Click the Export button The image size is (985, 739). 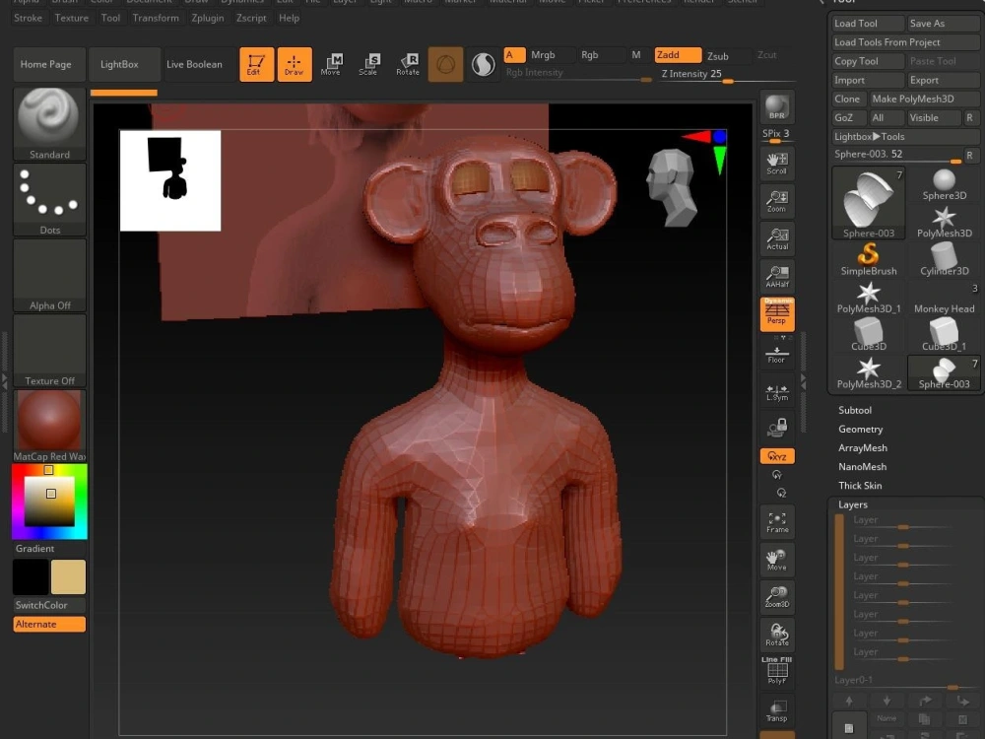pyautogui.click(x=944, y=80)
